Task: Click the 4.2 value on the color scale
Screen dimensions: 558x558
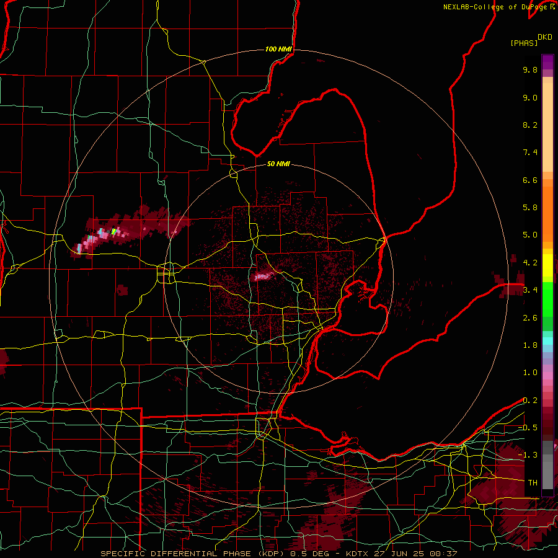Action: pos(530,263)
